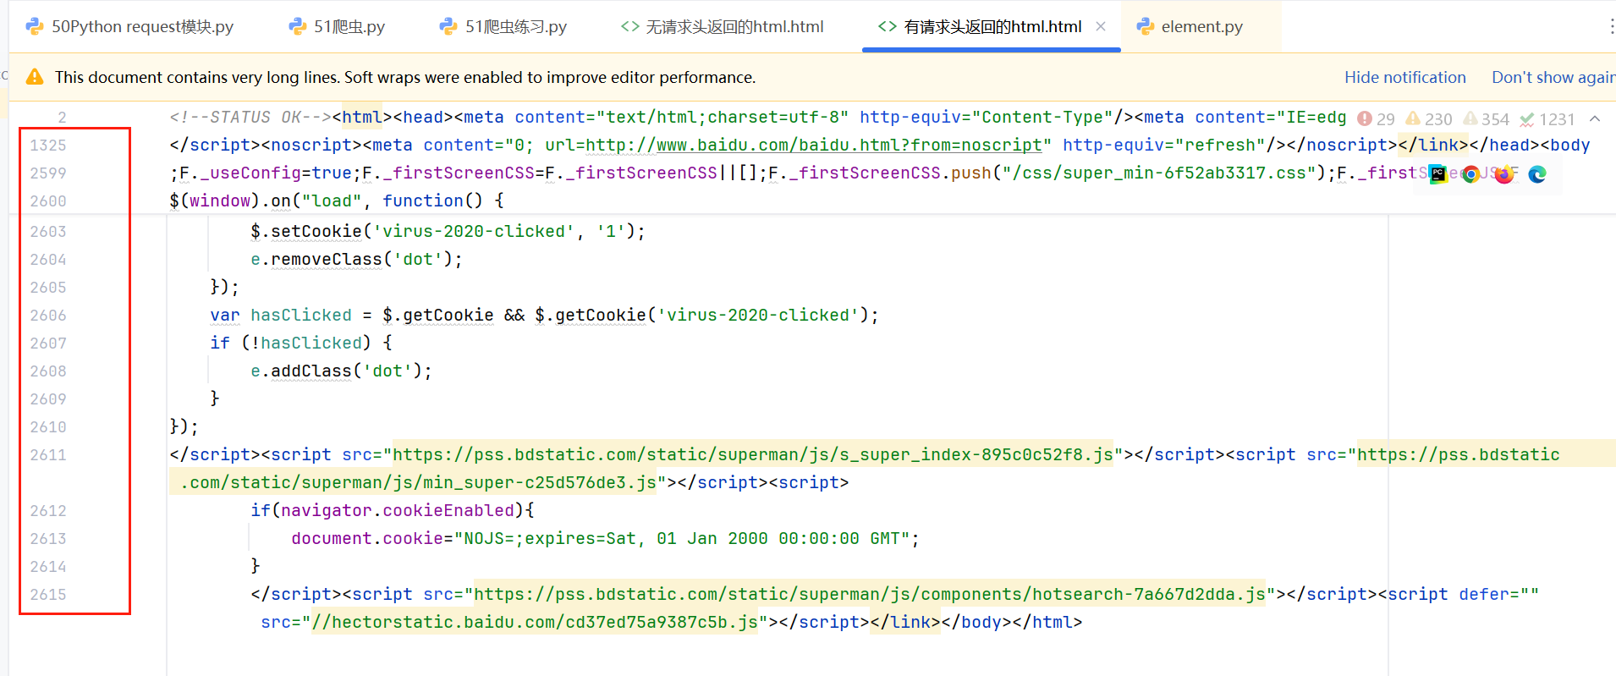Click the hotsearch-7a667d2dda.js script URL
The image size is (1616, 676).
click(870, 595)
